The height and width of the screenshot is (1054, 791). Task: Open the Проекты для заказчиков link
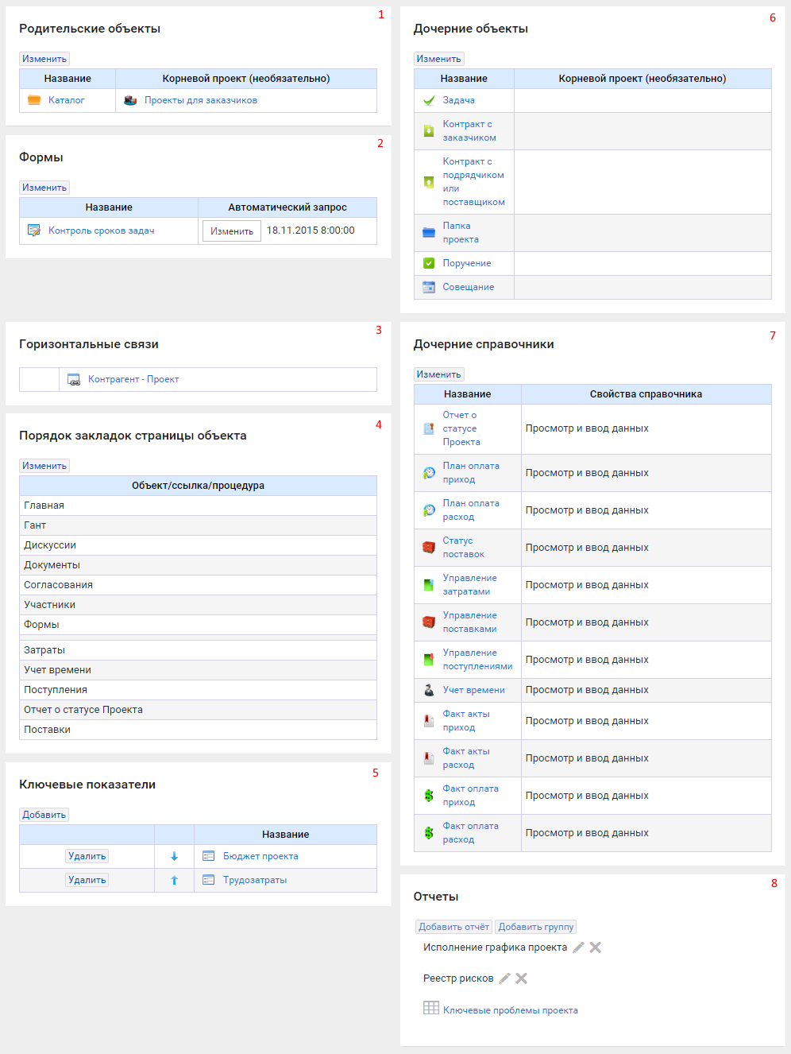tap(200, 100)
